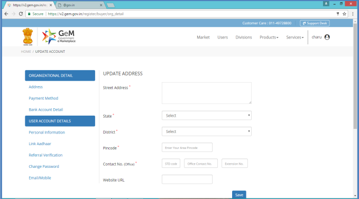Click the Save button
The image size is (359, 199).
coord(239,195)
